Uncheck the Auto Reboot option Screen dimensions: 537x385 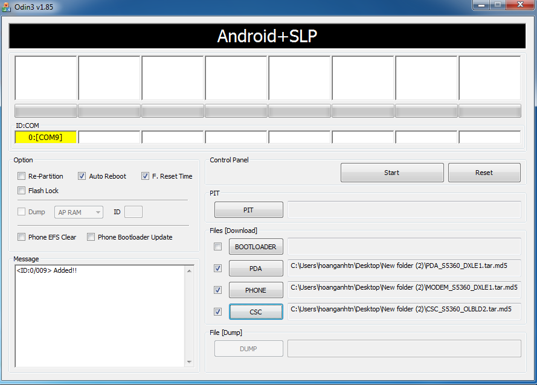point(82,176)
